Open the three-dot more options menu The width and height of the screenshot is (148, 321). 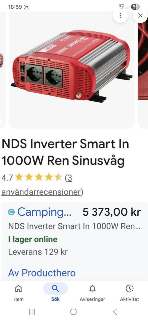pyautogui.click(x=120, y=15)
